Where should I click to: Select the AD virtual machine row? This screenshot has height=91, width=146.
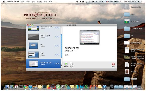tap(44, 55)
